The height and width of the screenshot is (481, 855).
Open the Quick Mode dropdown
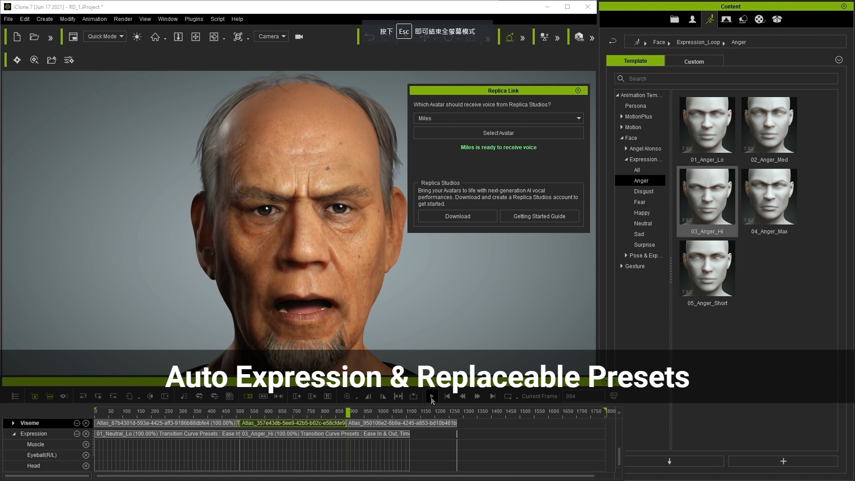105,37
